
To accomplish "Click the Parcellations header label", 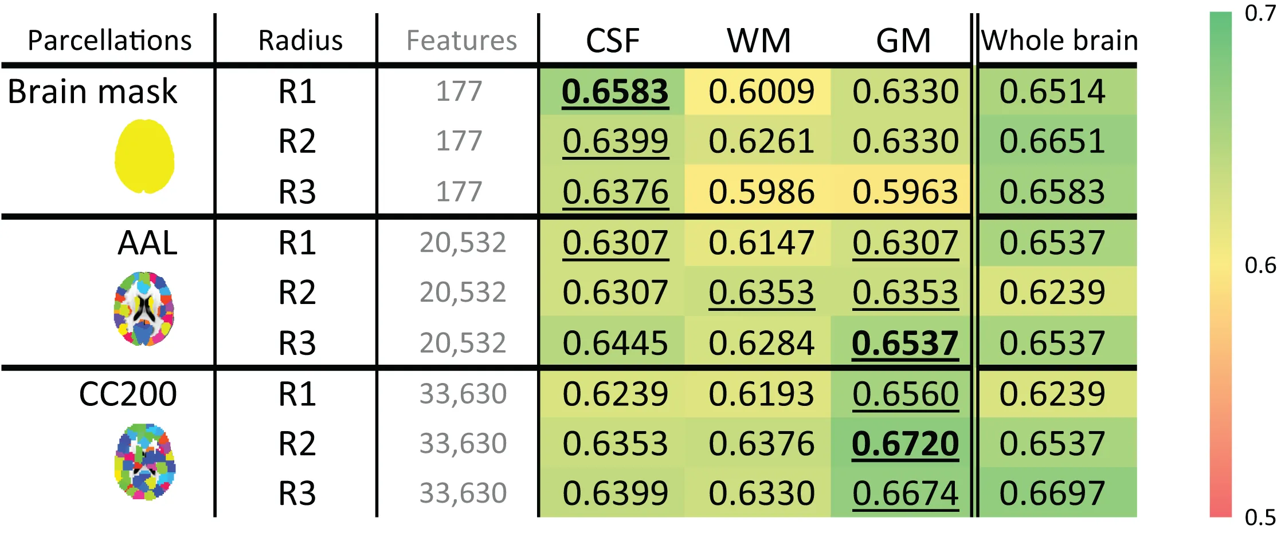I will [x=109, y=41].
